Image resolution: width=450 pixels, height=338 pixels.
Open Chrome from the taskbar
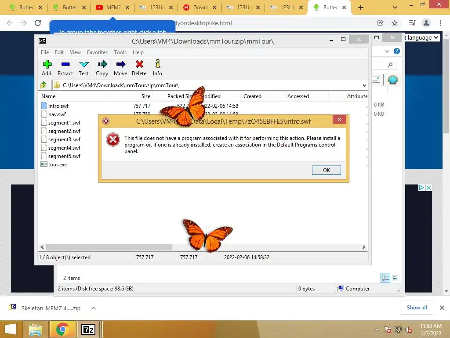62,329
